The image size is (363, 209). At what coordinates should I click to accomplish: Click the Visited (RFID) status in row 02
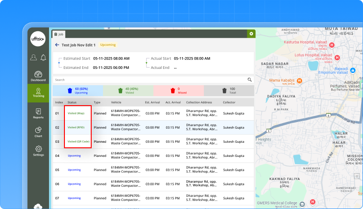coord(76,127)
